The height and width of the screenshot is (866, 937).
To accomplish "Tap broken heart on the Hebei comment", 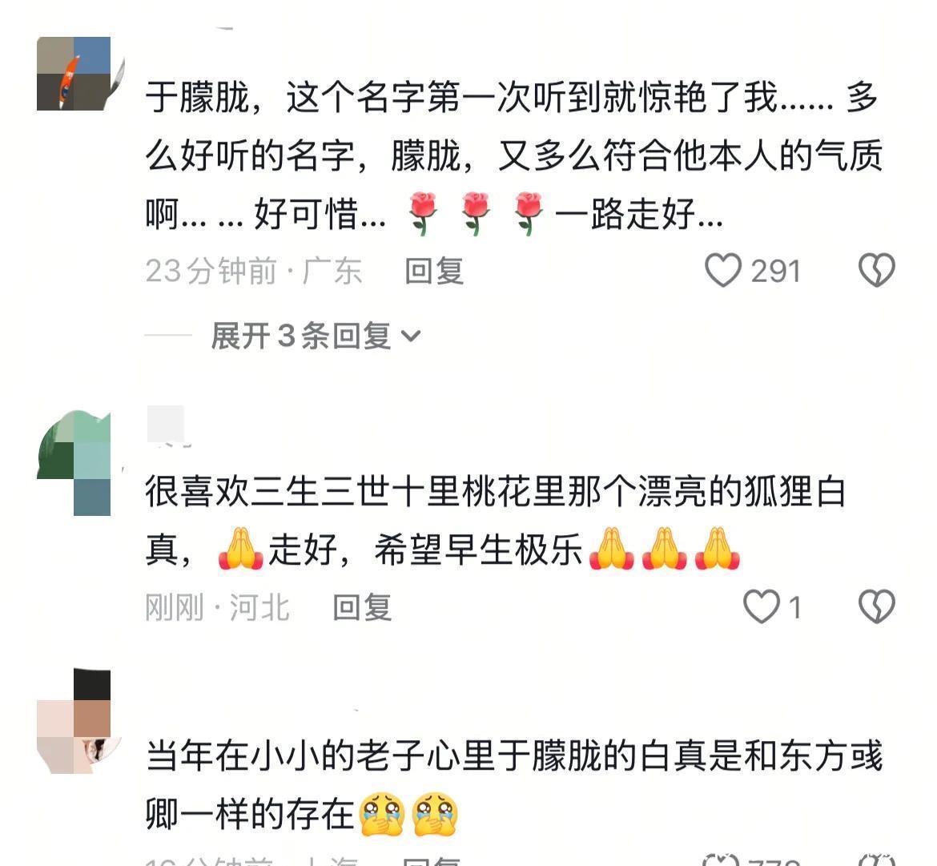I will [877, 606].
